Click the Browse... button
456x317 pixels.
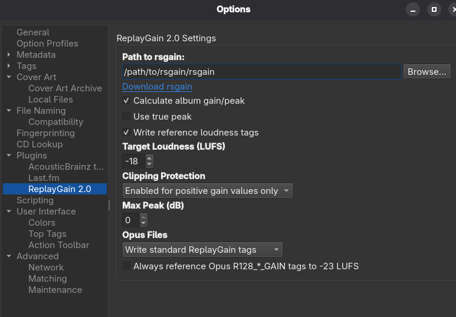[x=427, y=72]
